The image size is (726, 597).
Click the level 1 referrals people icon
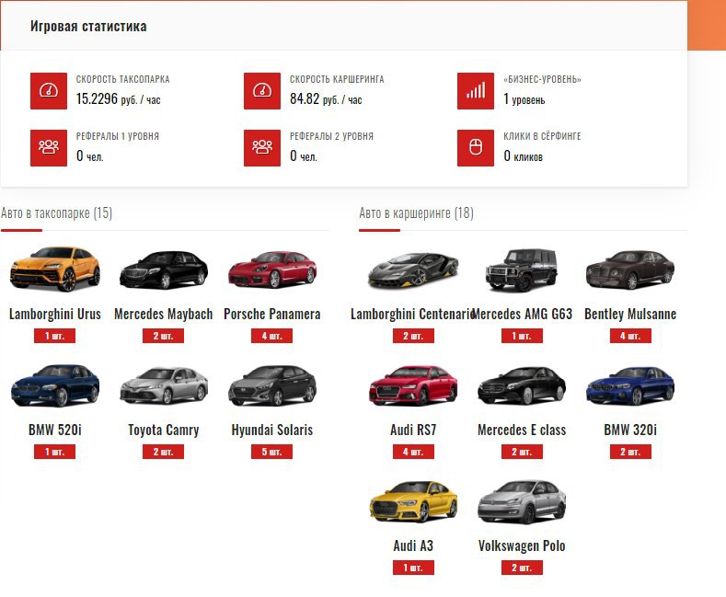point(49,147)
